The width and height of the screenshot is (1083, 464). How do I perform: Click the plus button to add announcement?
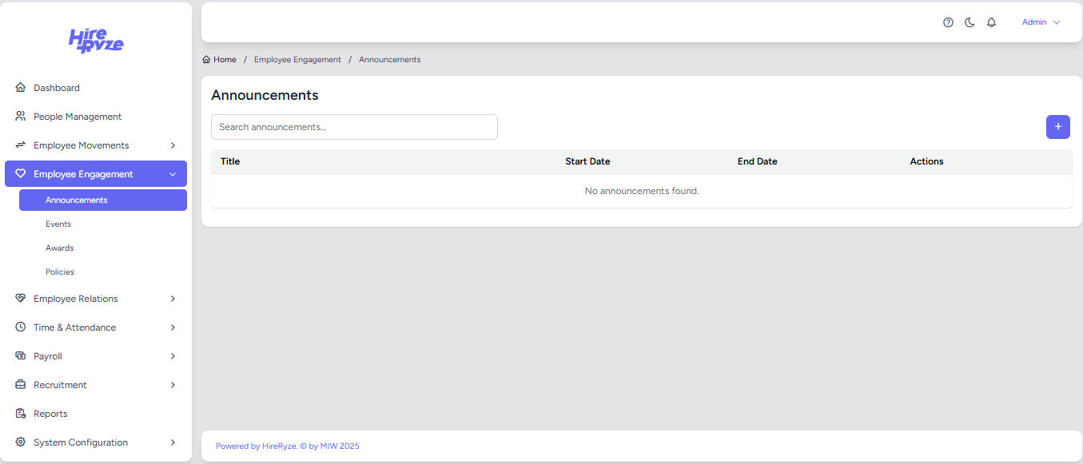[x=1057, y=127]
